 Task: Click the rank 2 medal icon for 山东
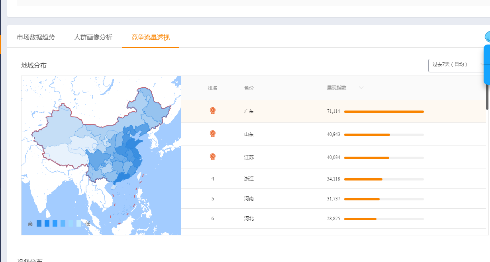click(213, 134)
